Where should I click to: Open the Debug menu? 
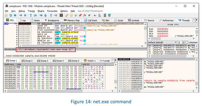(22, 11)
